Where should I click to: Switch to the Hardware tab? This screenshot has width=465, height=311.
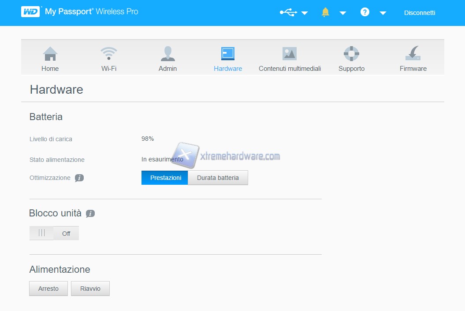pyautogui.click(x=228, y=59)
